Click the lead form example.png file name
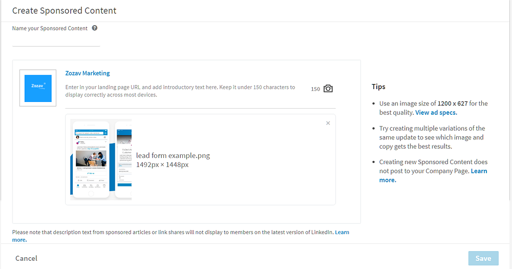 173,156
